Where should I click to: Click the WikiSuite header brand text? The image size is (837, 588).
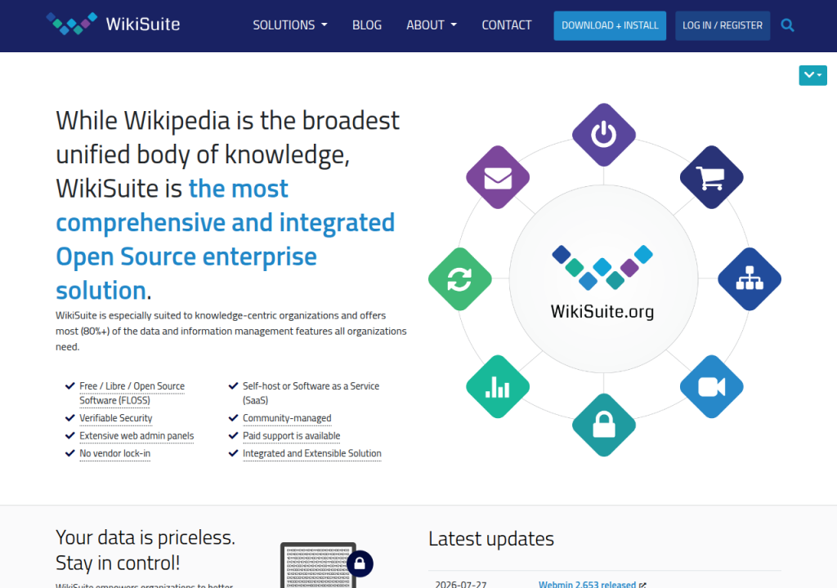coord(142,24)
